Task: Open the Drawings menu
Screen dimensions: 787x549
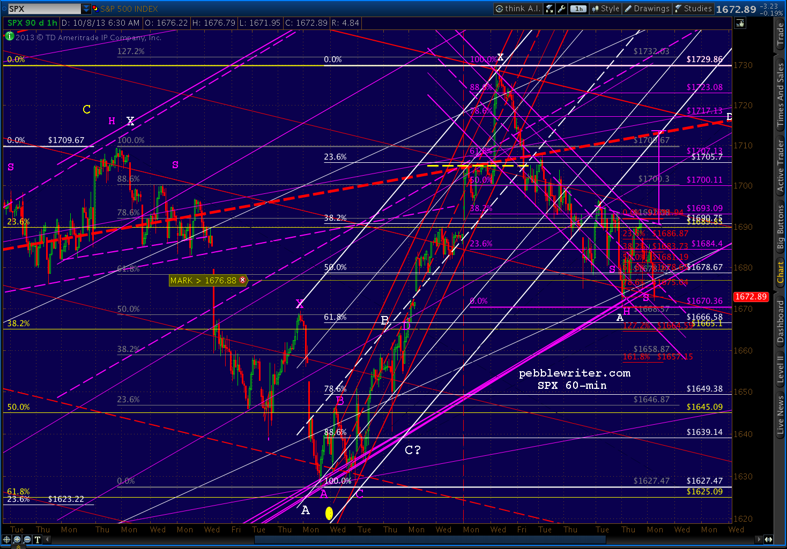Action: [x=647, y=9]
